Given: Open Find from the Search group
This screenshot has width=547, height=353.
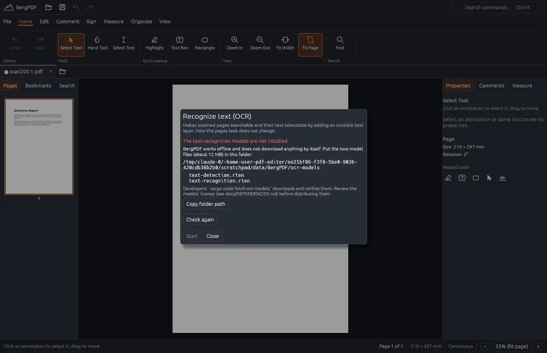Looking at the screenshot, I should pos(340,45).
